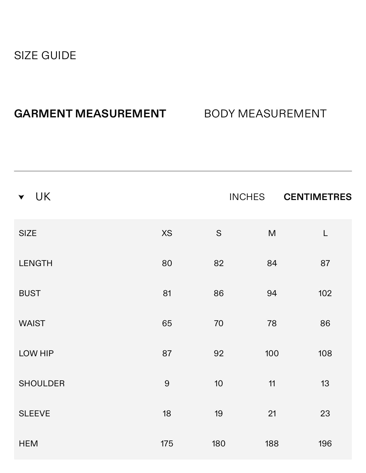Screen dimensions: 366x473
Task: Expand the UK region dropdown arrow
Action: click(21, 197)
